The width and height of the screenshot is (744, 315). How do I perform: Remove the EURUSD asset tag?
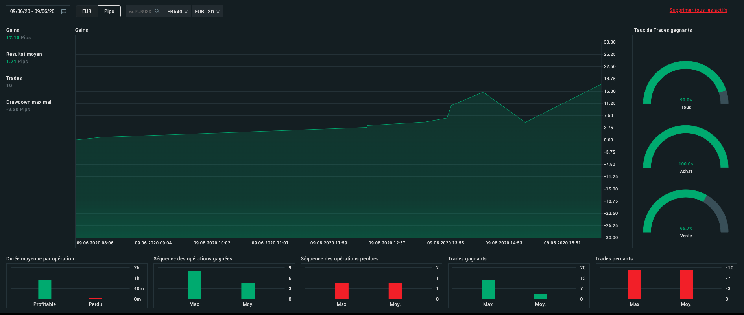[x=218, y=12]
